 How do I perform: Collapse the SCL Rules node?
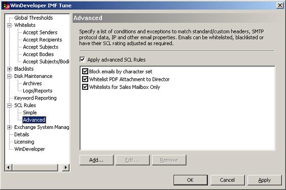pyautogui.click(x=9, y=105)
